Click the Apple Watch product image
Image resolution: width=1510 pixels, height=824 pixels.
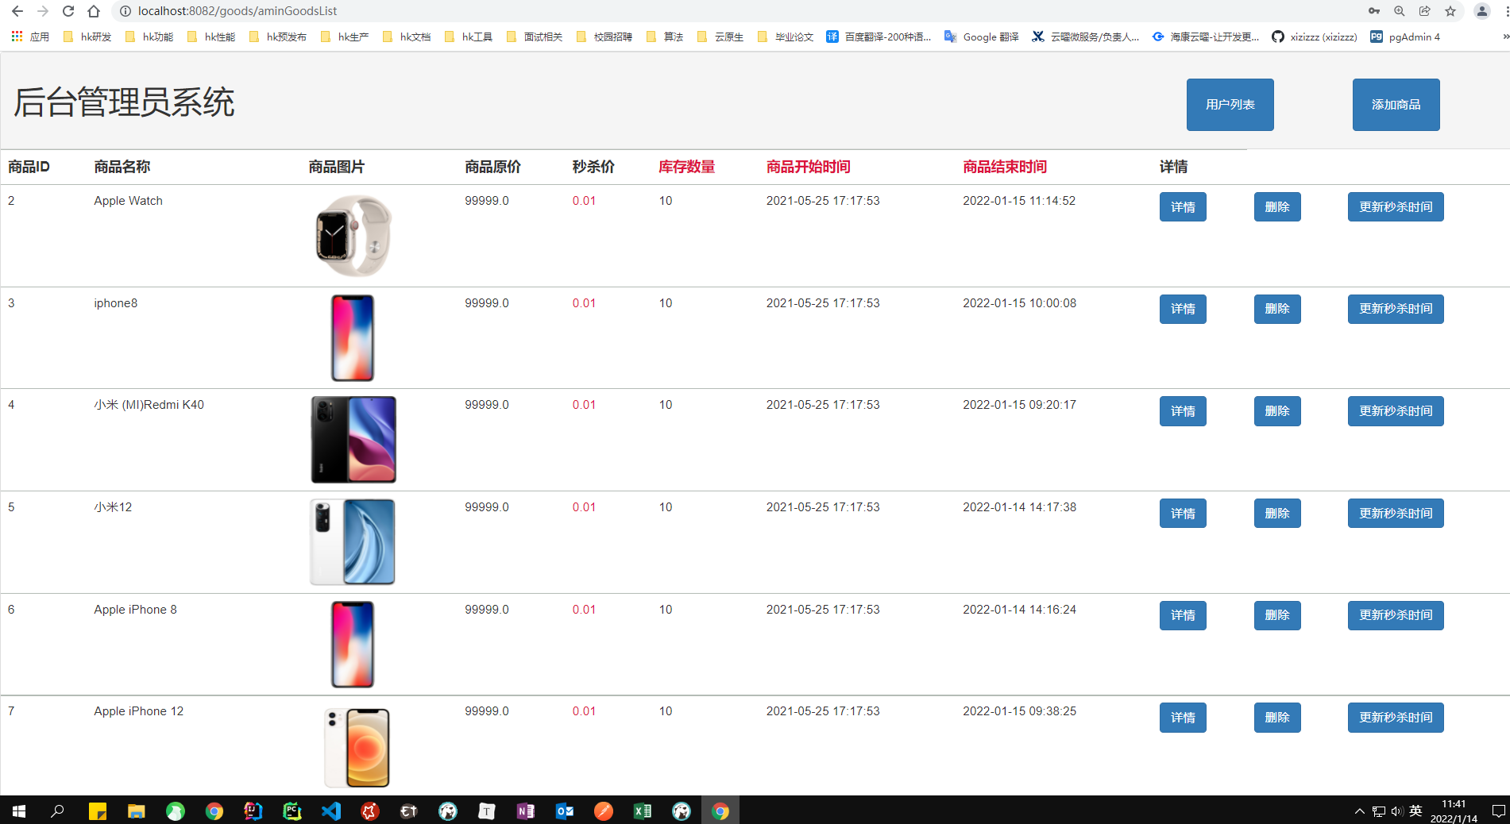click(x=353, y=236)
